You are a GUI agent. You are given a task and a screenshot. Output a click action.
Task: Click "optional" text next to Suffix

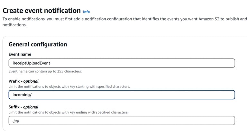[31, 107]
